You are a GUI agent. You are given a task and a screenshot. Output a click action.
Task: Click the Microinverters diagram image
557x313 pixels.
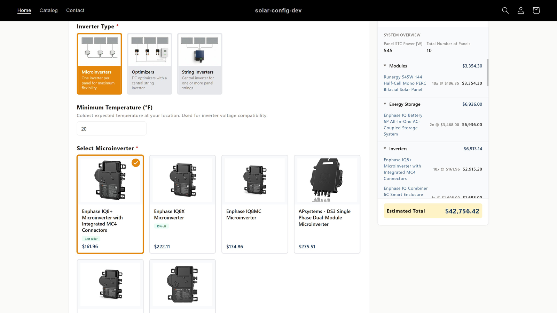[100, 50]
